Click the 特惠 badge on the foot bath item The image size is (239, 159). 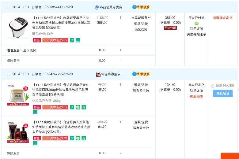pyautogui.click(x=37, y=40)
